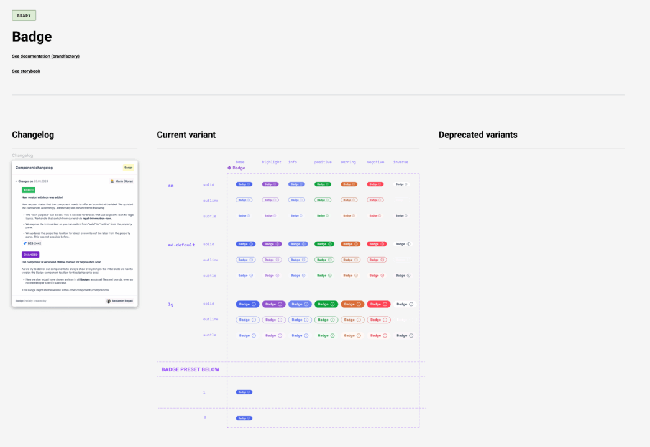Click info icon in md-default solid positive badge
The width and height of the screenshot is (650, 447).
click(329, 244)
